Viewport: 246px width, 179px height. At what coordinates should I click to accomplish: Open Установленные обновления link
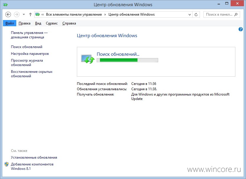pos(34,157)
